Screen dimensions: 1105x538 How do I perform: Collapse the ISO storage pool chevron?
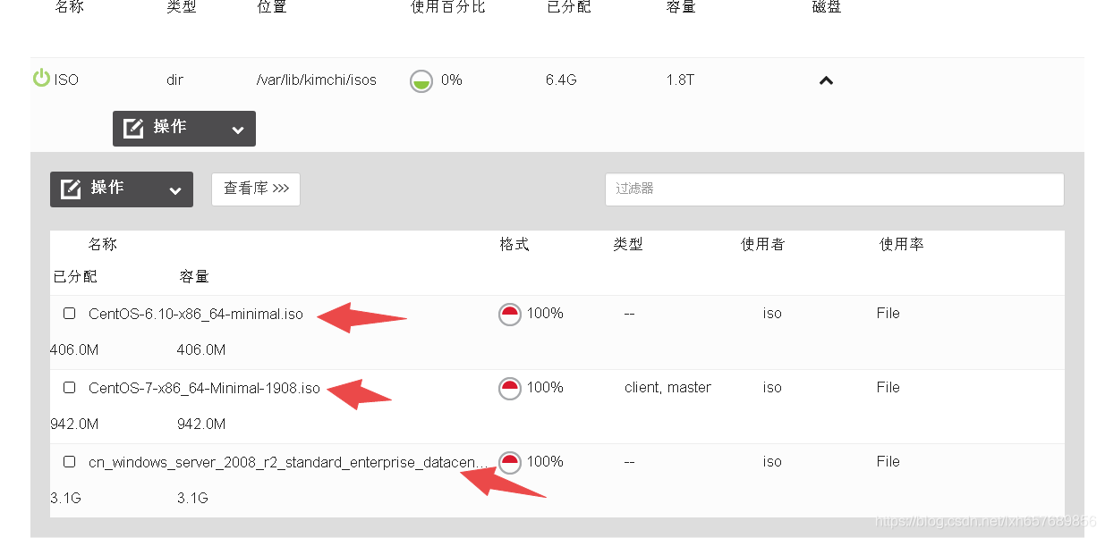tap(827, 80)
